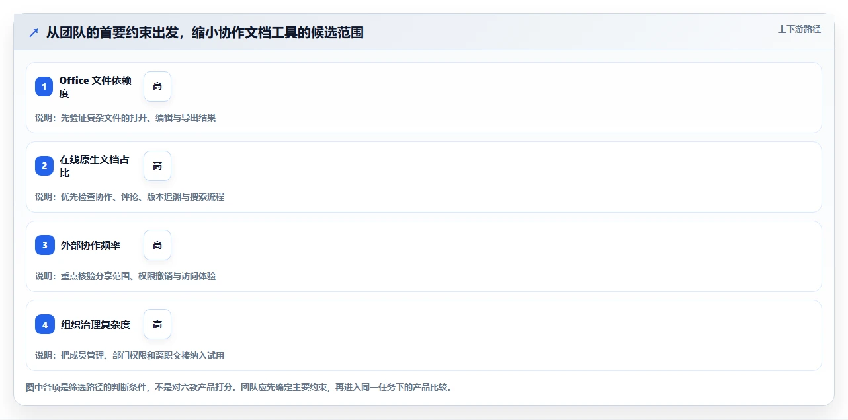Select the 高 tag next to 外部协作频率

[x=157, y=245]
